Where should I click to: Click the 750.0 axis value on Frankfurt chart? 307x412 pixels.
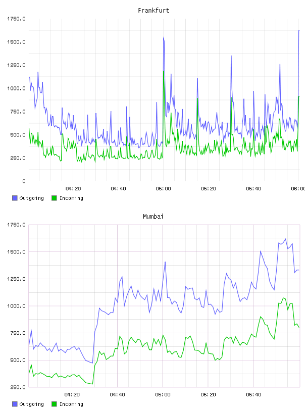coord(18,112)
